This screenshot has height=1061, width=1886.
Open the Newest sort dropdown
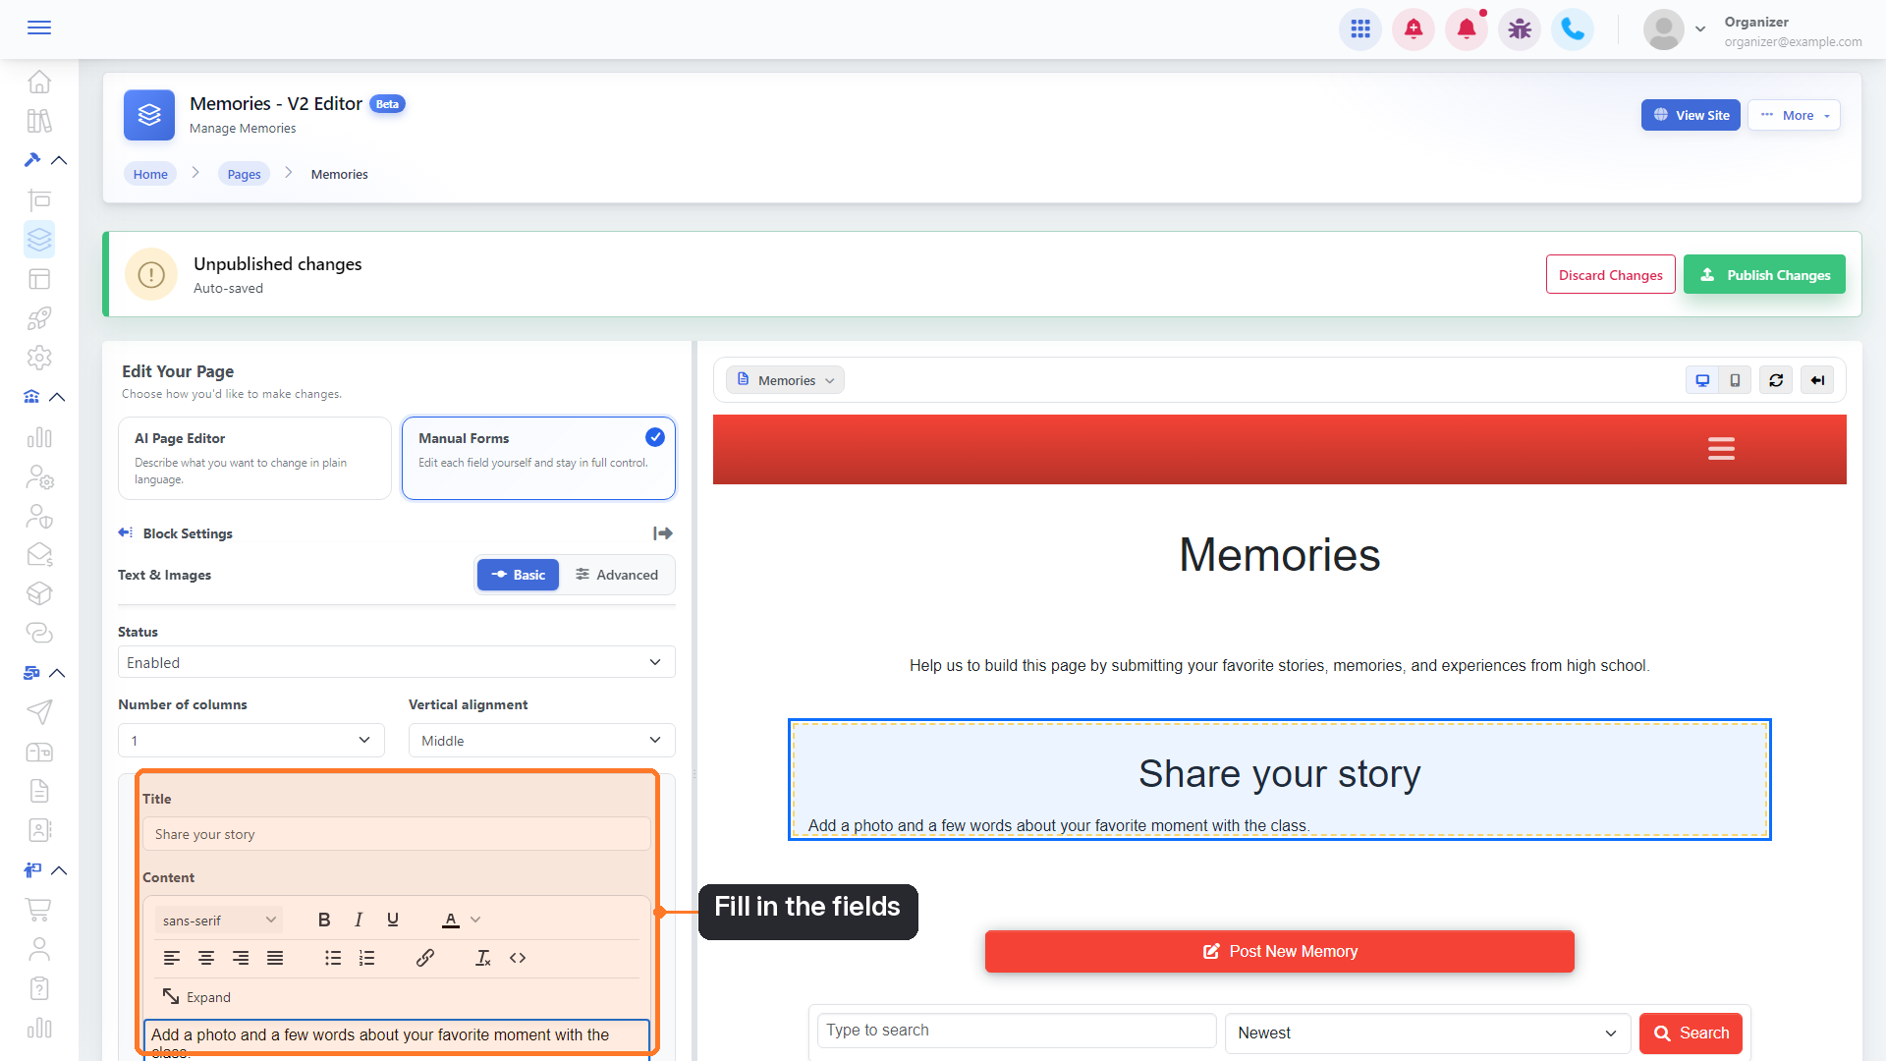[x=1427, y=1033]
